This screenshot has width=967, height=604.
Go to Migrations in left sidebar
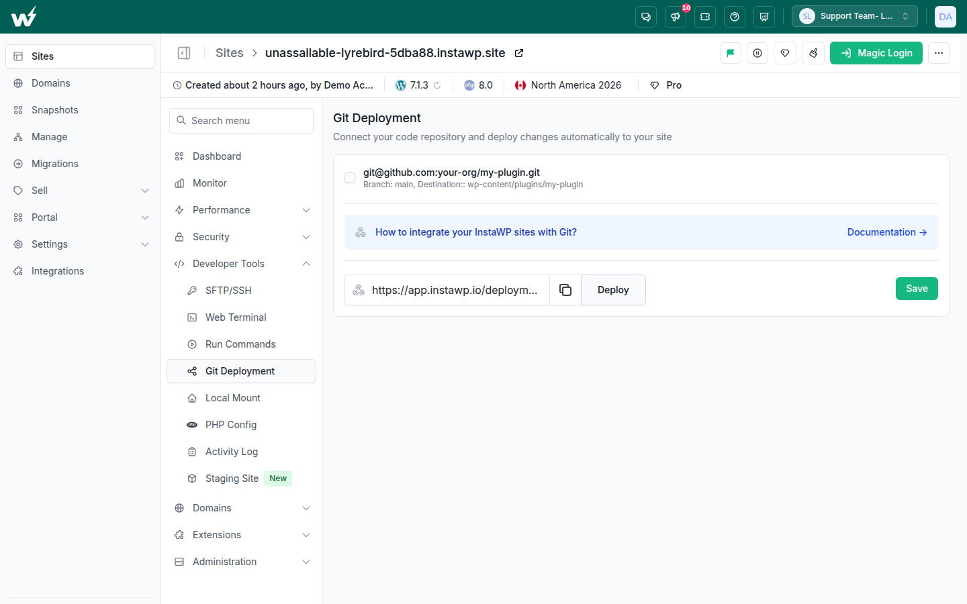click(x=81, y=164)
